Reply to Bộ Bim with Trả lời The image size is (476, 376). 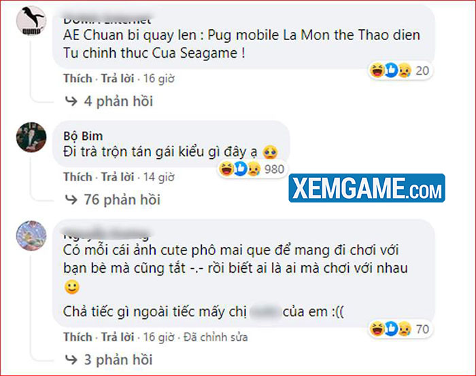click(x=118, y=177)
